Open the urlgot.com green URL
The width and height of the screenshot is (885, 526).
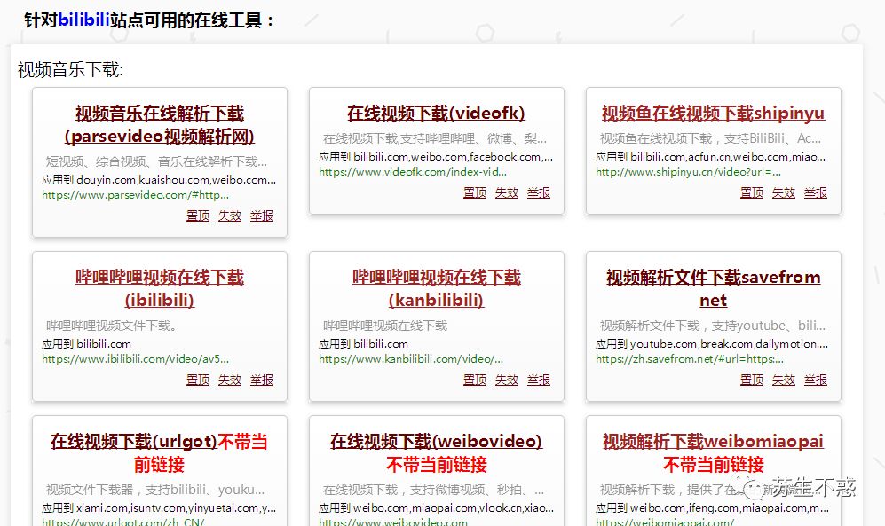123,522
